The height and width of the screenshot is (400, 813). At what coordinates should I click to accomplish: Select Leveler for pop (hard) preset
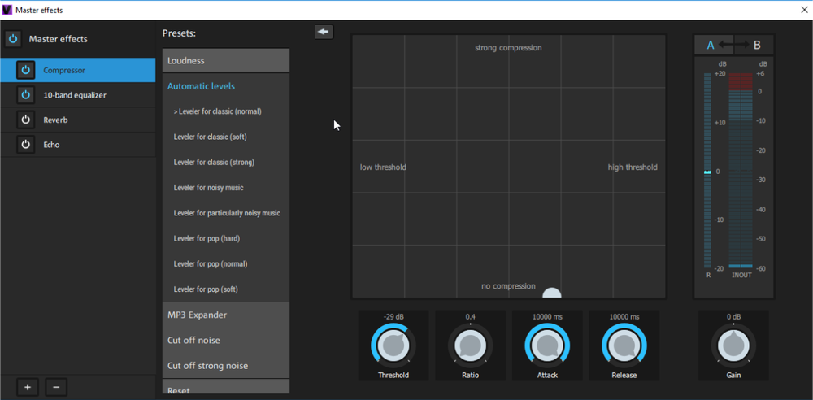point(207,239)
